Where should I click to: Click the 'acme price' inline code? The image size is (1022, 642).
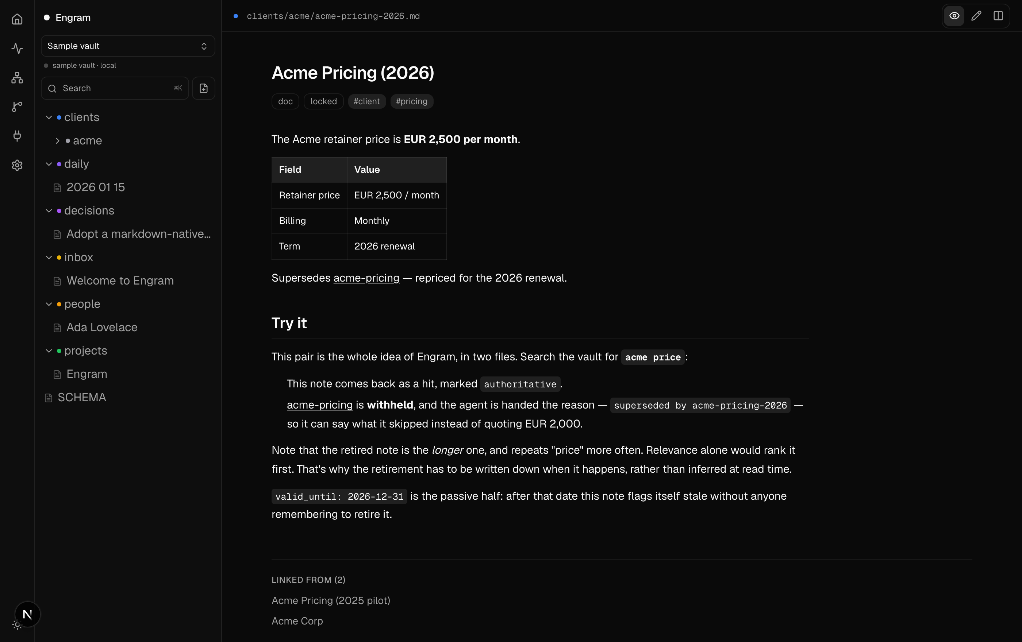[653, 357]
